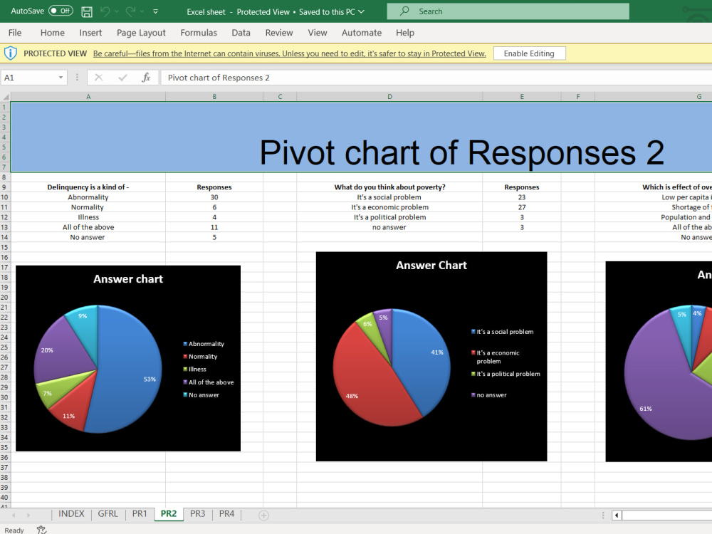Click the 'no answer' purple legend swatch
The height and width of the screenshot is (534, 712).
(x=473, y=395)
